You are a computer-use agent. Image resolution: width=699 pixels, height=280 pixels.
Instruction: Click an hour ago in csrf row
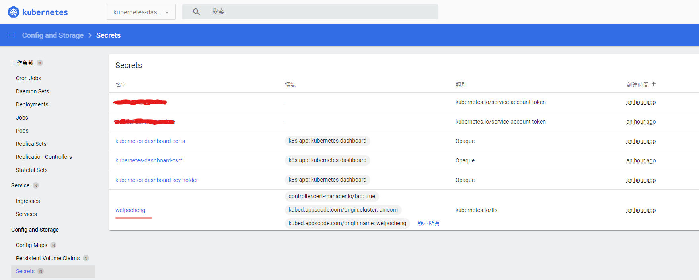[641, 160]
